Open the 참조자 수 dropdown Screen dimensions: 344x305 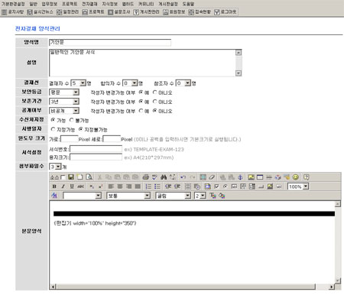[183, 83]
